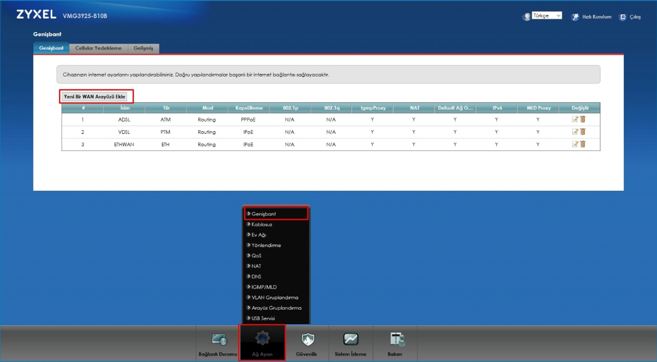
Task: Edit the ADSL WAN interface entry
Action: point(575,119)
